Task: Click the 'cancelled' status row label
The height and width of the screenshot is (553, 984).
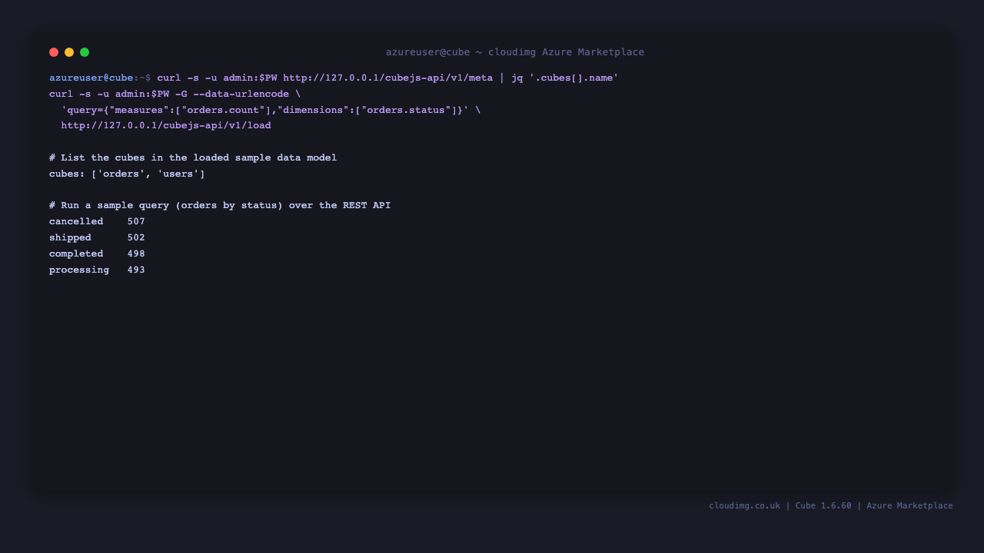Action: pos(76,221)
